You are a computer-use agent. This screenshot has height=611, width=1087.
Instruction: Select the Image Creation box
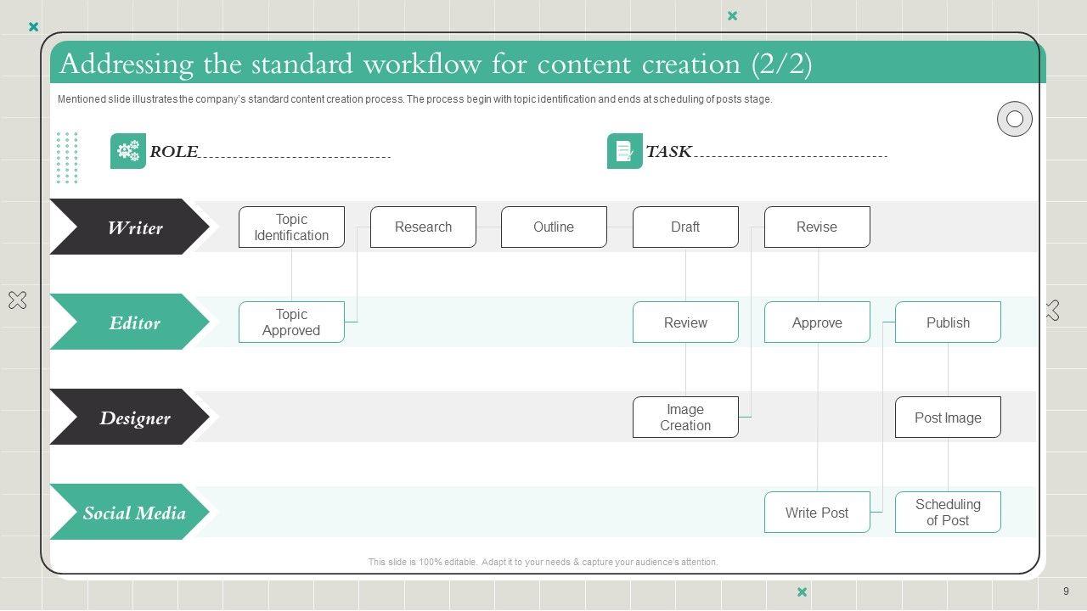tap(685, 418)
